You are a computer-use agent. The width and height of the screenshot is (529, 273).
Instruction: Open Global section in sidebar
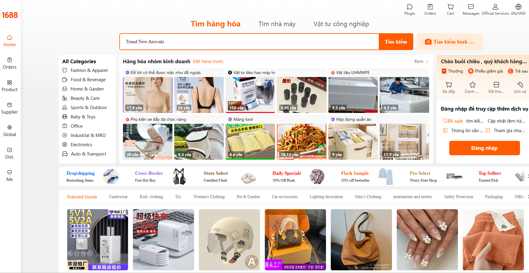click(x=10, y=131)
